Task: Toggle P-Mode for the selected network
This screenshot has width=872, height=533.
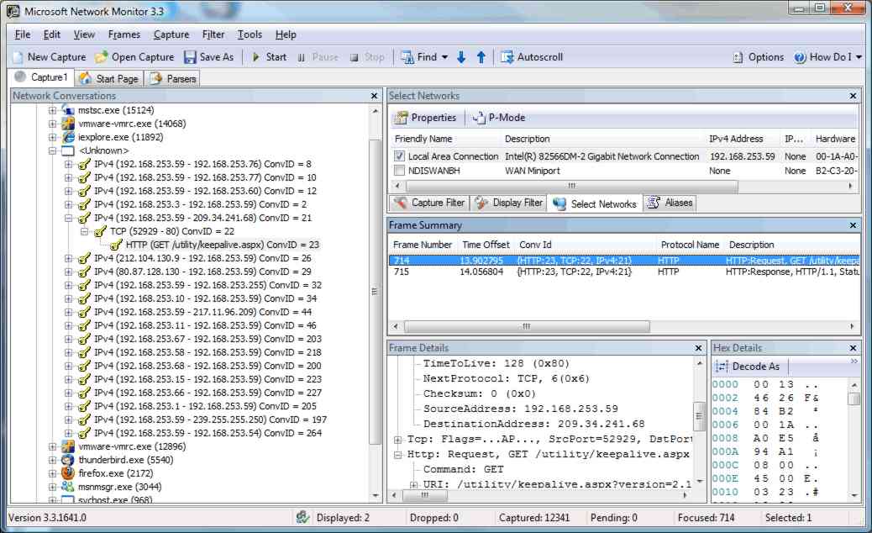Action: pyautogui.click(x=499, y=118)
